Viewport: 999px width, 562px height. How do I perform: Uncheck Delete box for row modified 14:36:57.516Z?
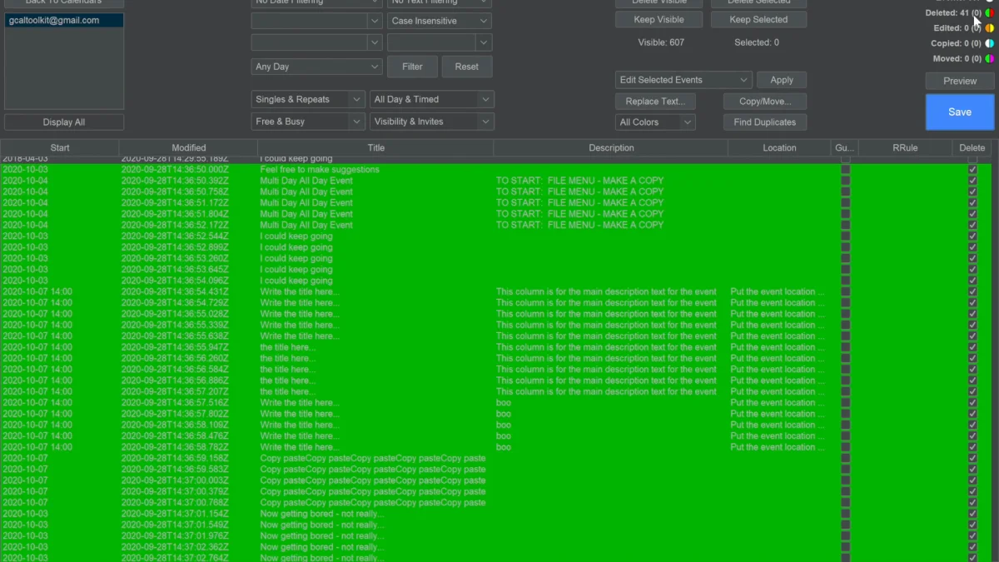pyautogui.click(x=972, y=403)
